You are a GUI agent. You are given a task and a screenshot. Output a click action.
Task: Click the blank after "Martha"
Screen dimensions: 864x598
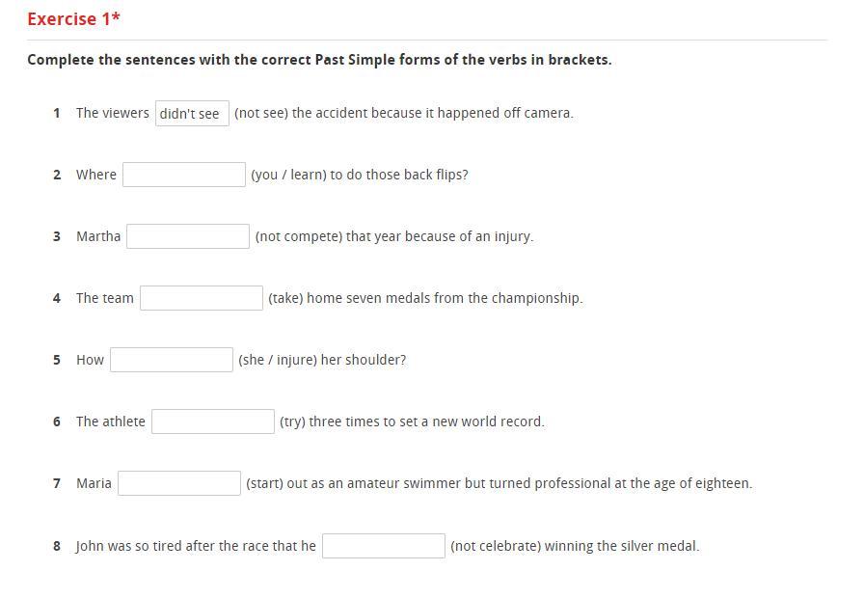[x=188, y=236]
